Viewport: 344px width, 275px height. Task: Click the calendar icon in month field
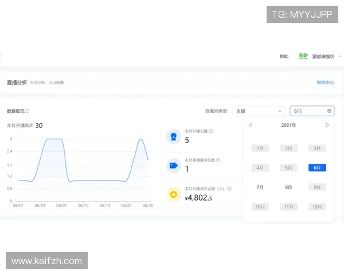tap(329, 111)
